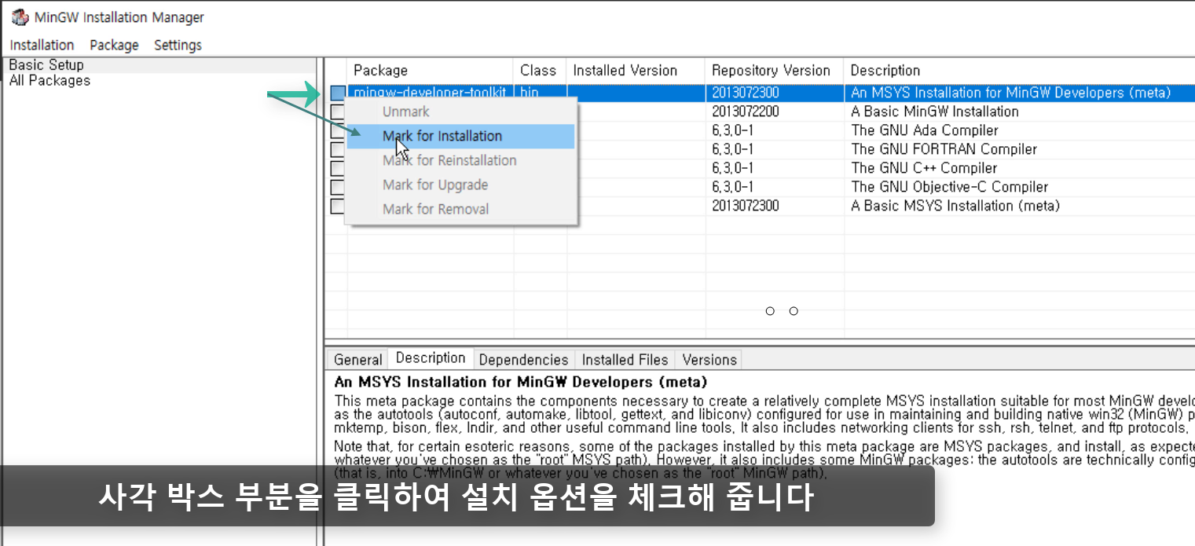This screenshot has width=1195, height=546.
Task: Sort by Installed Version column header
Action: pos(636,70)
